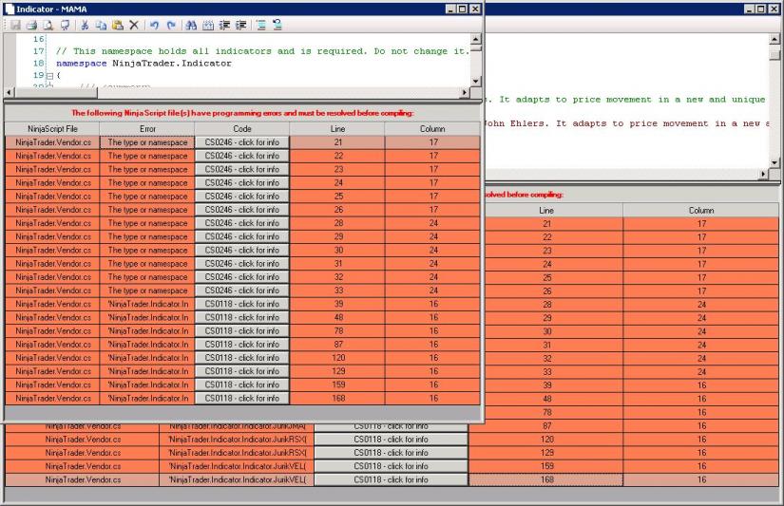Viewport: 784px width, 506px height.
Task: Click the back window editor scroll-up arrow
Action: 774,39
